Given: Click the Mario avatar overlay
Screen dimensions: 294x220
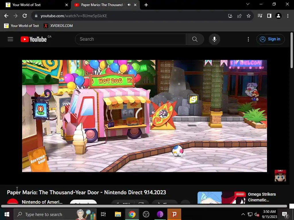Looking at the screenshot, I should (x=280, y=176).
